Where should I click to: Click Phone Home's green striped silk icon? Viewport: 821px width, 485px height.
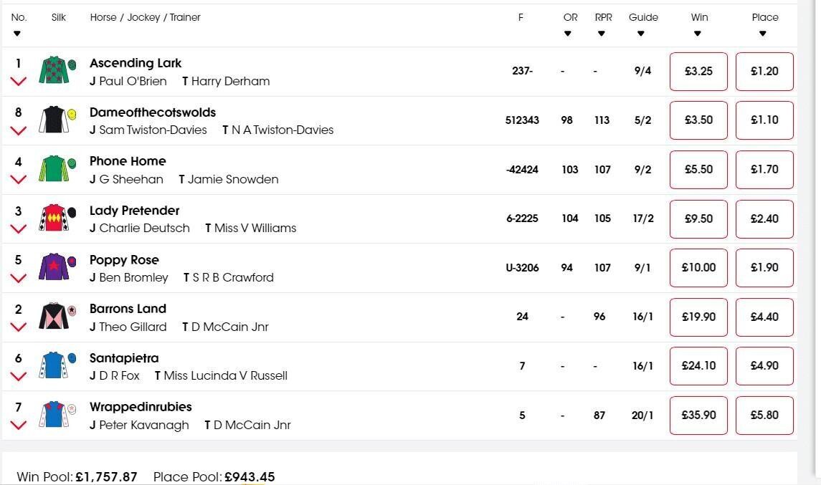pos(57,168)
